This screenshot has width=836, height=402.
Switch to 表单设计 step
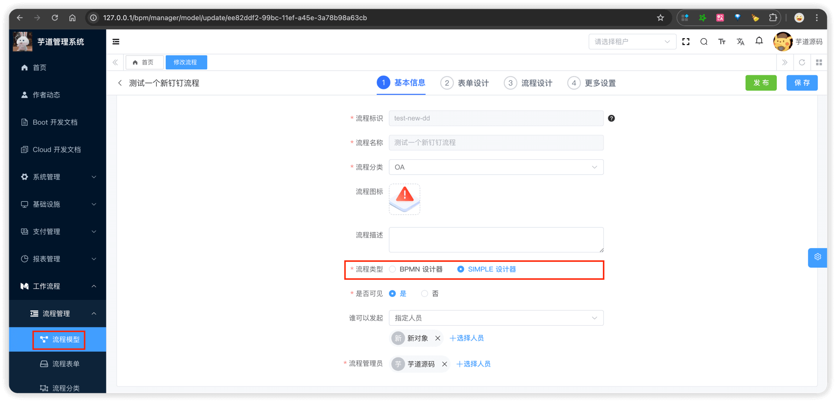click(465, 83)
